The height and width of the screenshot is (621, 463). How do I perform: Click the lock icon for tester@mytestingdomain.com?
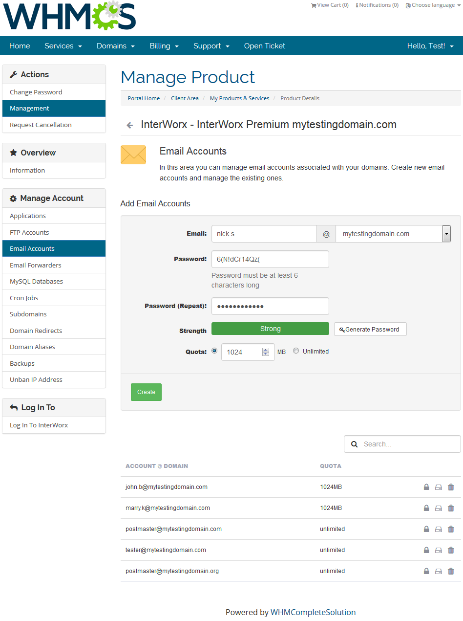426,550
